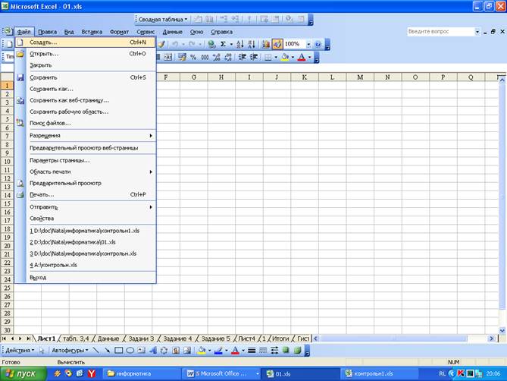Open the Формат menu
The height and width of the screenshot is (381, 507).
119,32
